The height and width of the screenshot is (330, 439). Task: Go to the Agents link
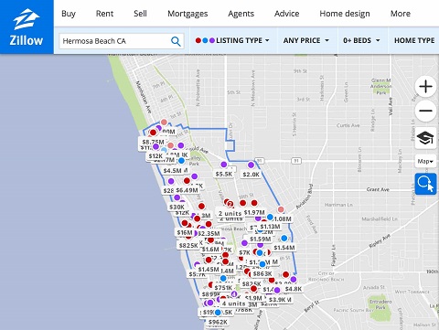tap(241, 14)
